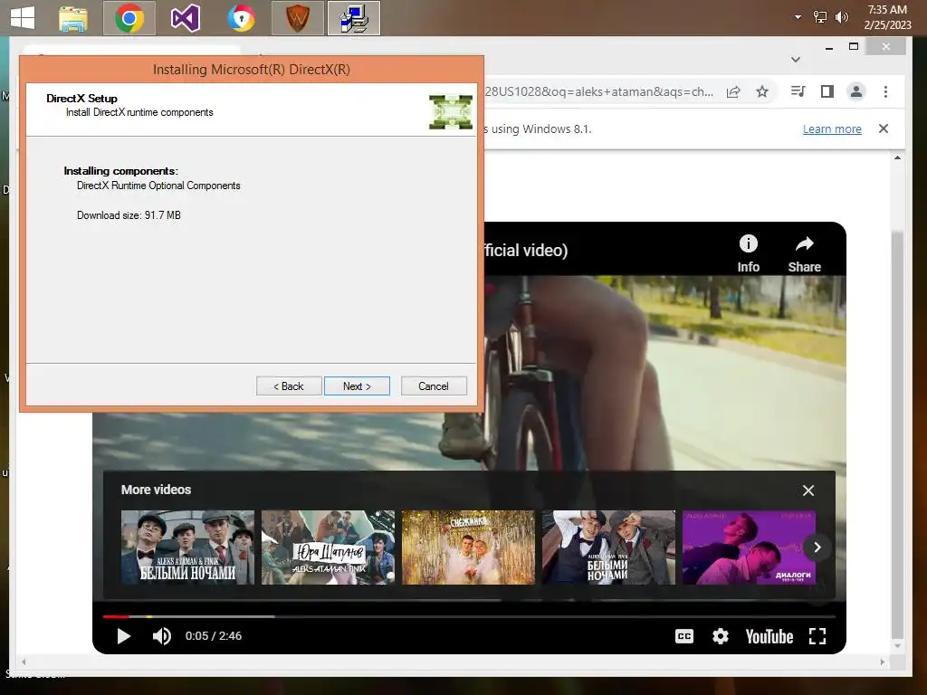The width and height of the screenshot is (927, 695).
Task: Open the Chrome icon with the keyhole badge
Action: pos(241,18)
